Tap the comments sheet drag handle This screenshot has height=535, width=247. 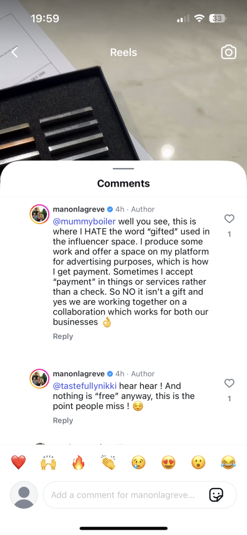123,169
